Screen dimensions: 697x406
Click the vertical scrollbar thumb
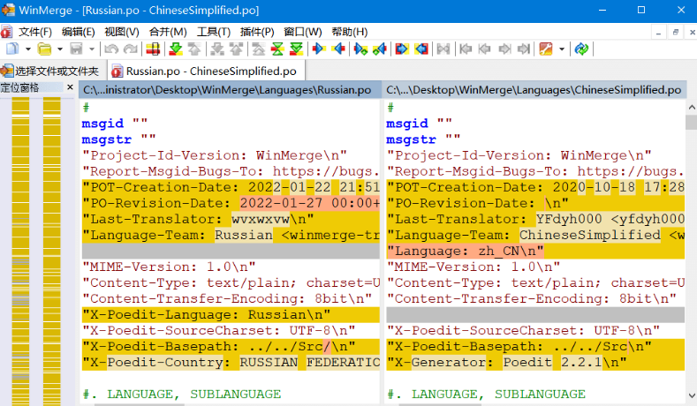[x=691, y=122]
